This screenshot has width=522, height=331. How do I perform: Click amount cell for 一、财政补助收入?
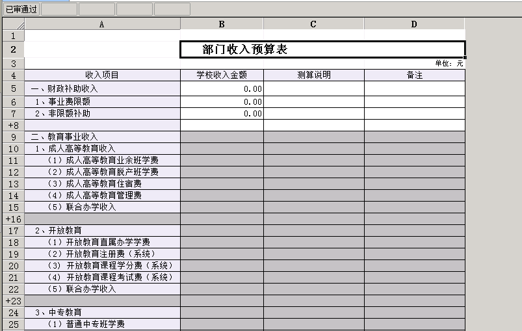point(222,88)
